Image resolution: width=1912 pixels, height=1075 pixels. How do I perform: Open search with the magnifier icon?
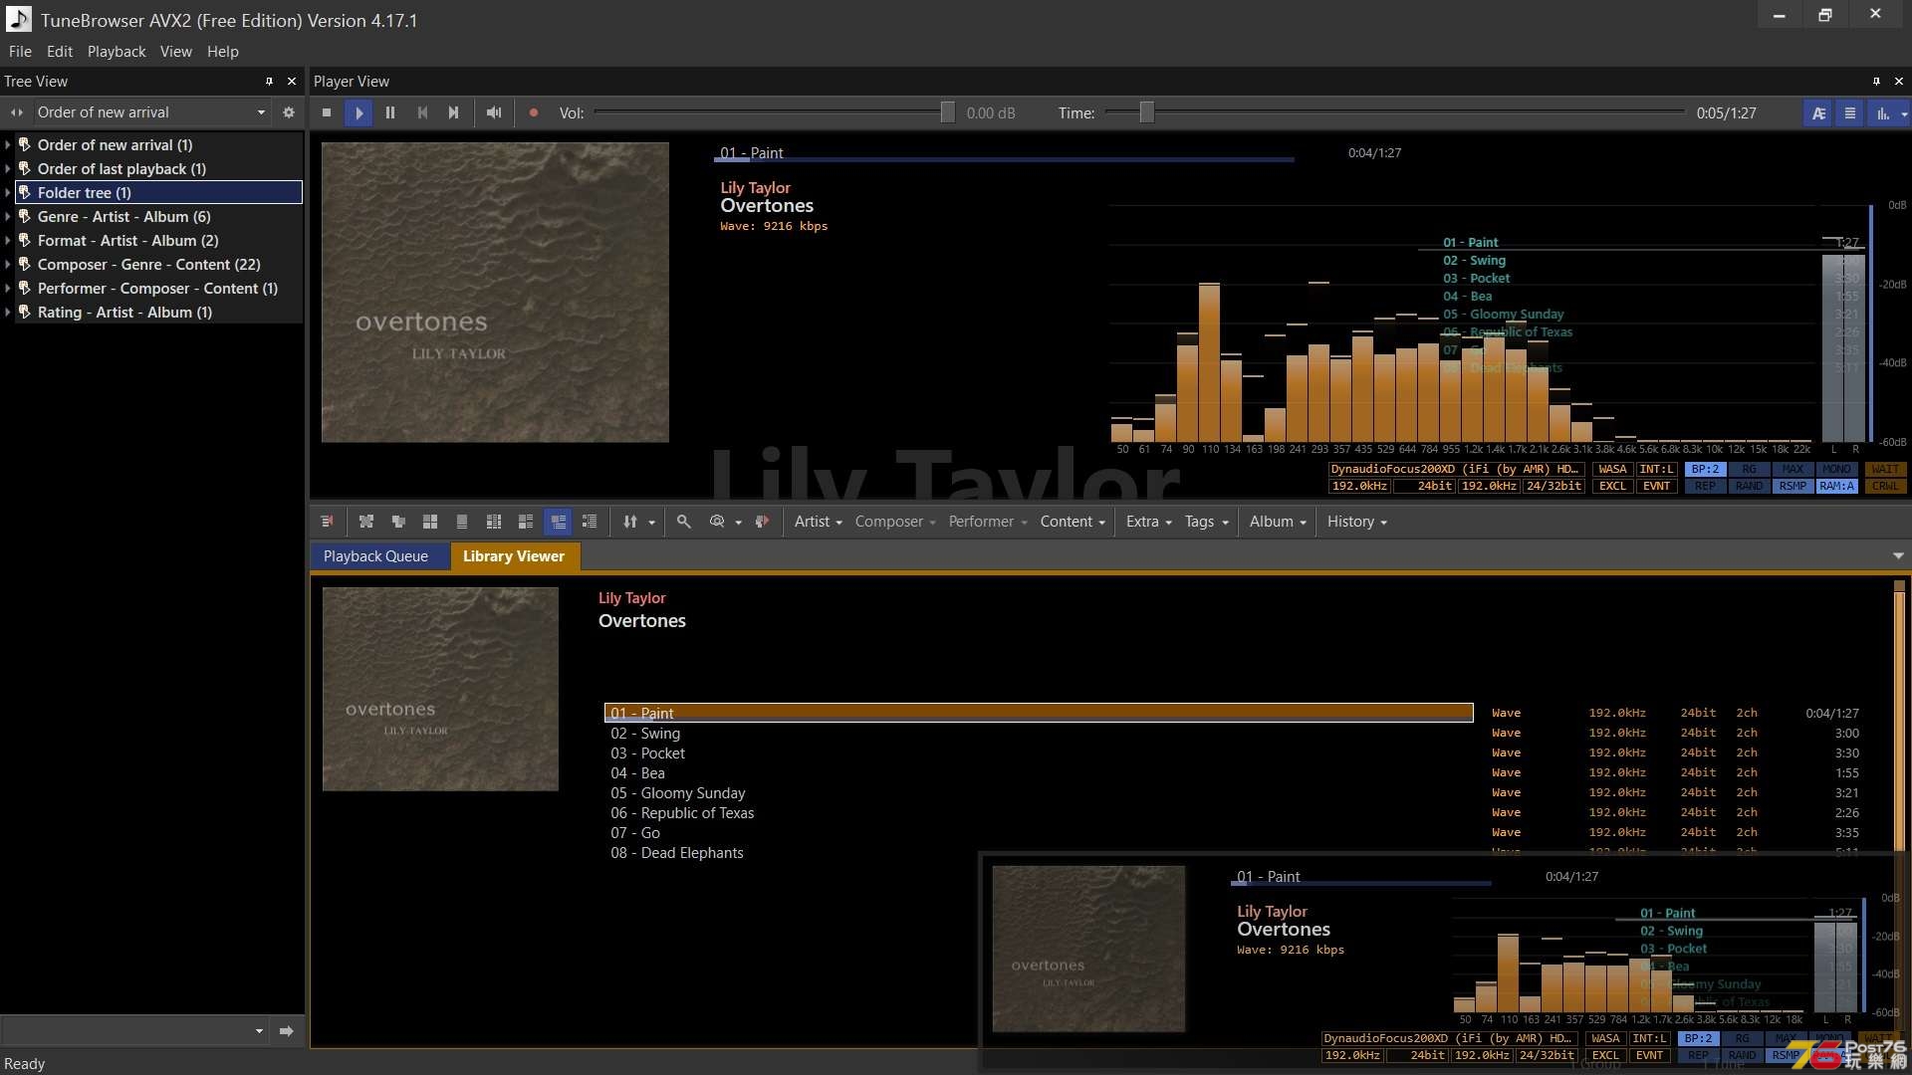point(684,522)
